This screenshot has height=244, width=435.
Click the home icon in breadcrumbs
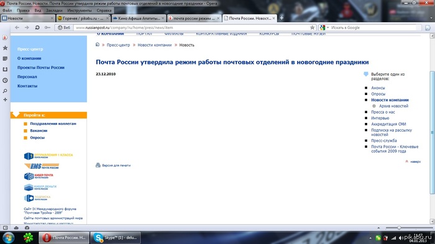click(98, 44)
